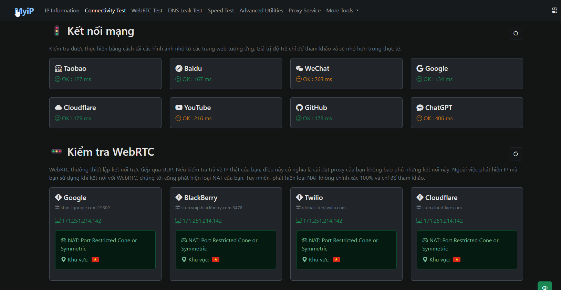
Task: Select 'OK : 134 ms' Google result
Action: [x=438, y=79]
